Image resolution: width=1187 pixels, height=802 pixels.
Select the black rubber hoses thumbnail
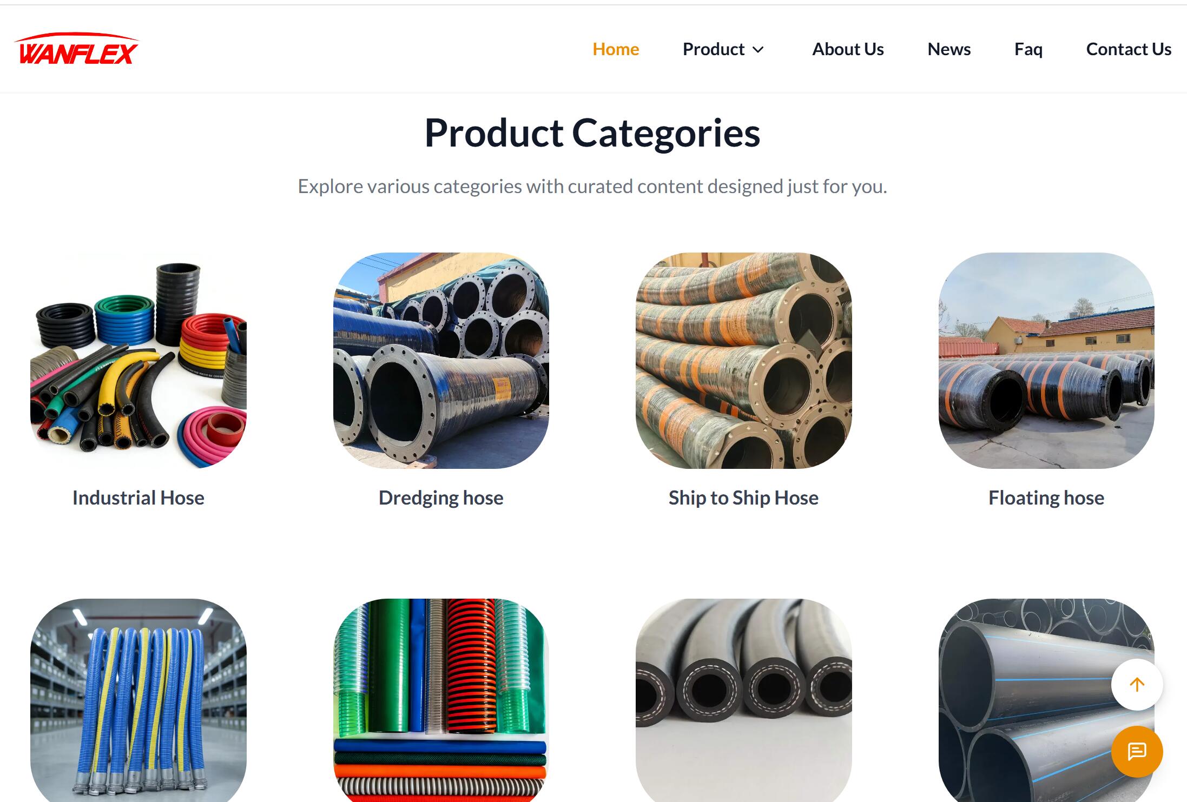click(743, 700)
